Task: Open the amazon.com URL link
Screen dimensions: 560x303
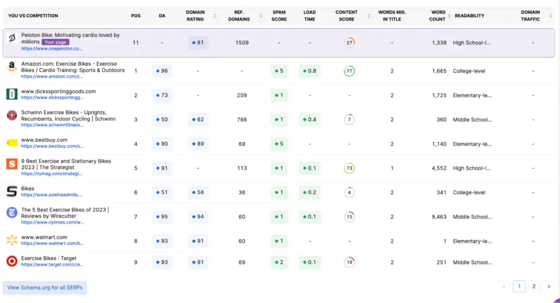Action: click(52, 77)
